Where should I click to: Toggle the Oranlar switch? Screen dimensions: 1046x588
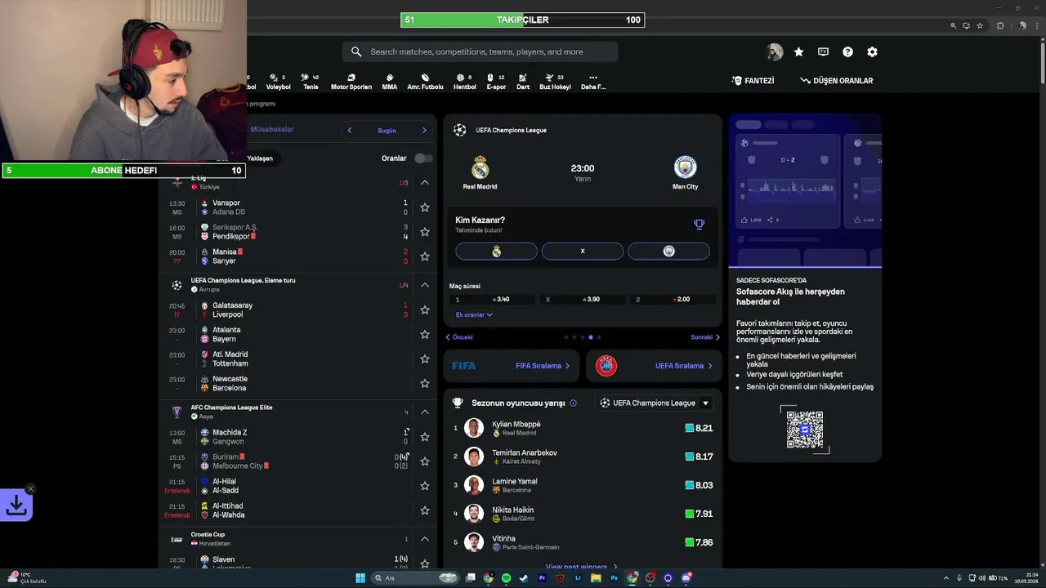423,158
